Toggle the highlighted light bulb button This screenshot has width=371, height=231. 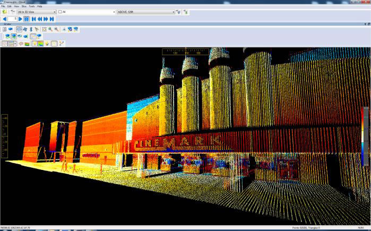pyautogui.click(x=34, y=44)
